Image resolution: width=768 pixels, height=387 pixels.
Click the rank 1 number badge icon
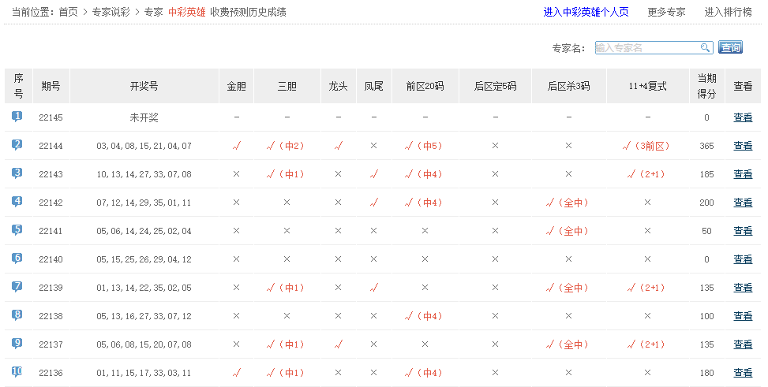coord(17,117)
